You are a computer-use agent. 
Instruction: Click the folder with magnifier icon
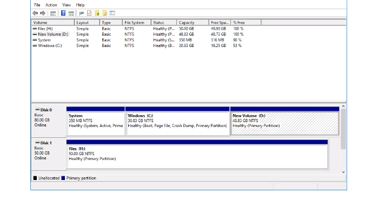105,13
